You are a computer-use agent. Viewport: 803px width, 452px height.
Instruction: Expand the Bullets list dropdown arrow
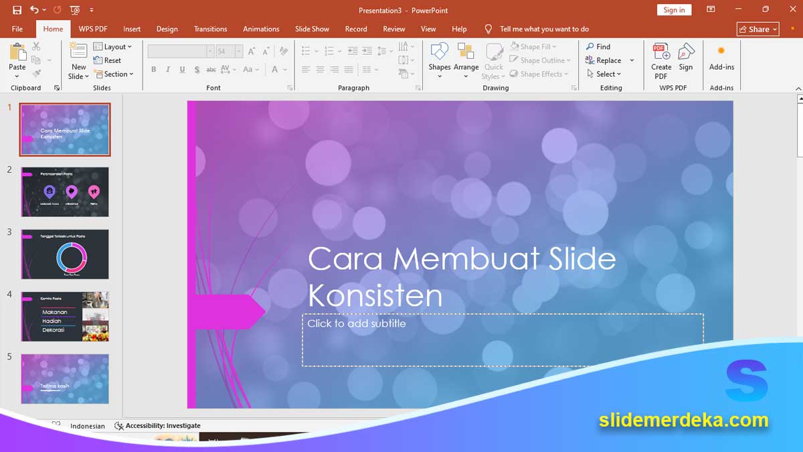point(317,51)
